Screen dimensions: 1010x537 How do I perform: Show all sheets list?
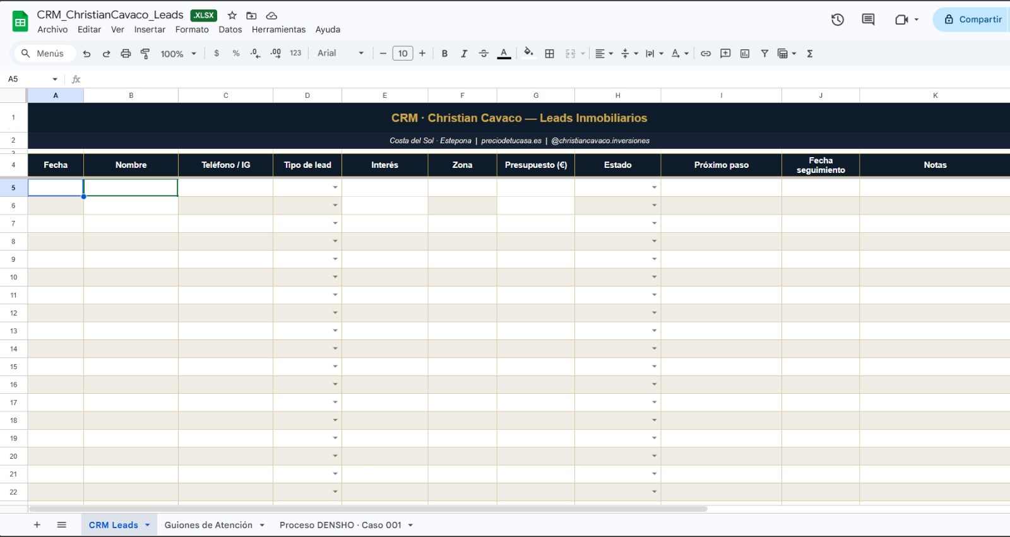61,525
